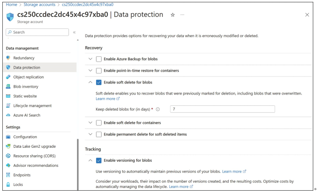Open the more options ellipsis in the header
The image size is (317, 193).
pos(183,15)
